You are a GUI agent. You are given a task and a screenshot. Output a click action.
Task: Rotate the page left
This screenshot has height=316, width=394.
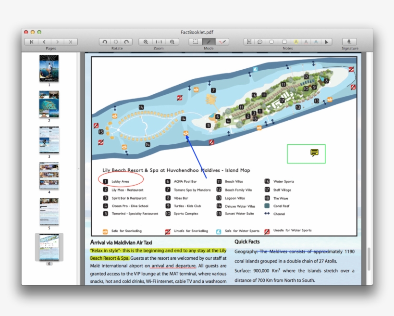(x=105, y=42)
